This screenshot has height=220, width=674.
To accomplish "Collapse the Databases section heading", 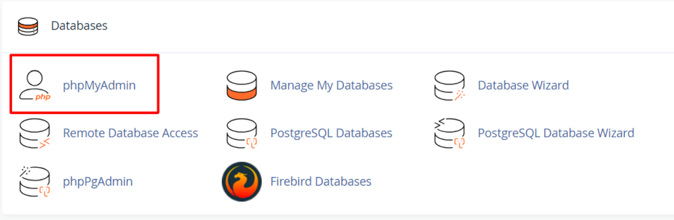I will [x=79, y=25].
